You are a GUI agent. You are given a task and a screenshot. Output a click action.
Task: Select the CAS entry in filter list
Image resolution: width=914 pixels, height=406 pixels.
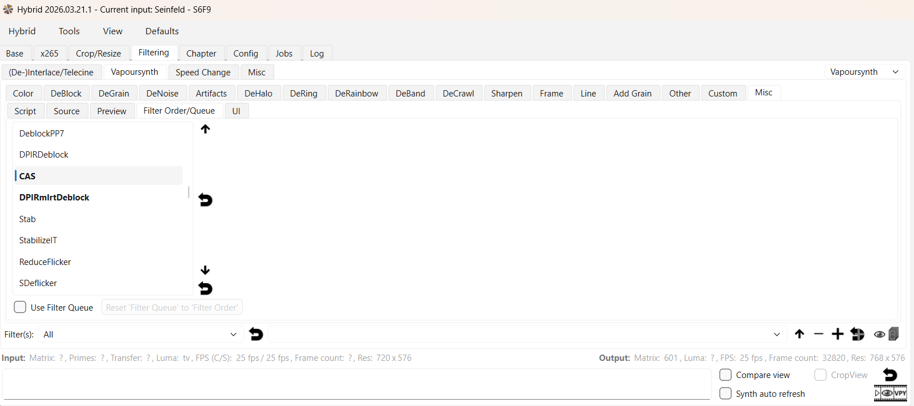pyautogui.click(x=98, y=176)
